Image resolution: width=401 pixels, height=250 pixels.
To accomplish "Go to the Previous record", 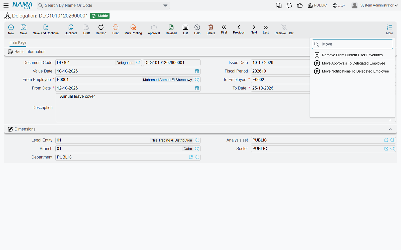I will point(239,29).
